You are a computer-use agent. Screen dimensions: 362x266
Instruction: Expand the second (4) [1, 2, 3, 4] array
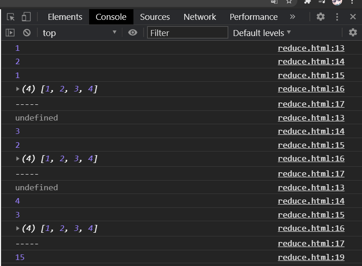coord(18,159)
